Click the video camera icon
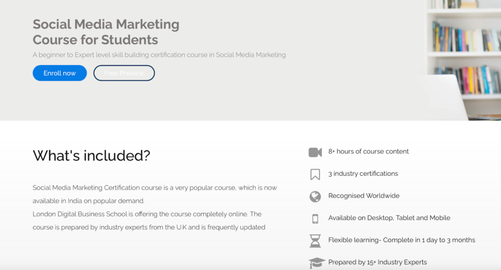 click(315, 153)
